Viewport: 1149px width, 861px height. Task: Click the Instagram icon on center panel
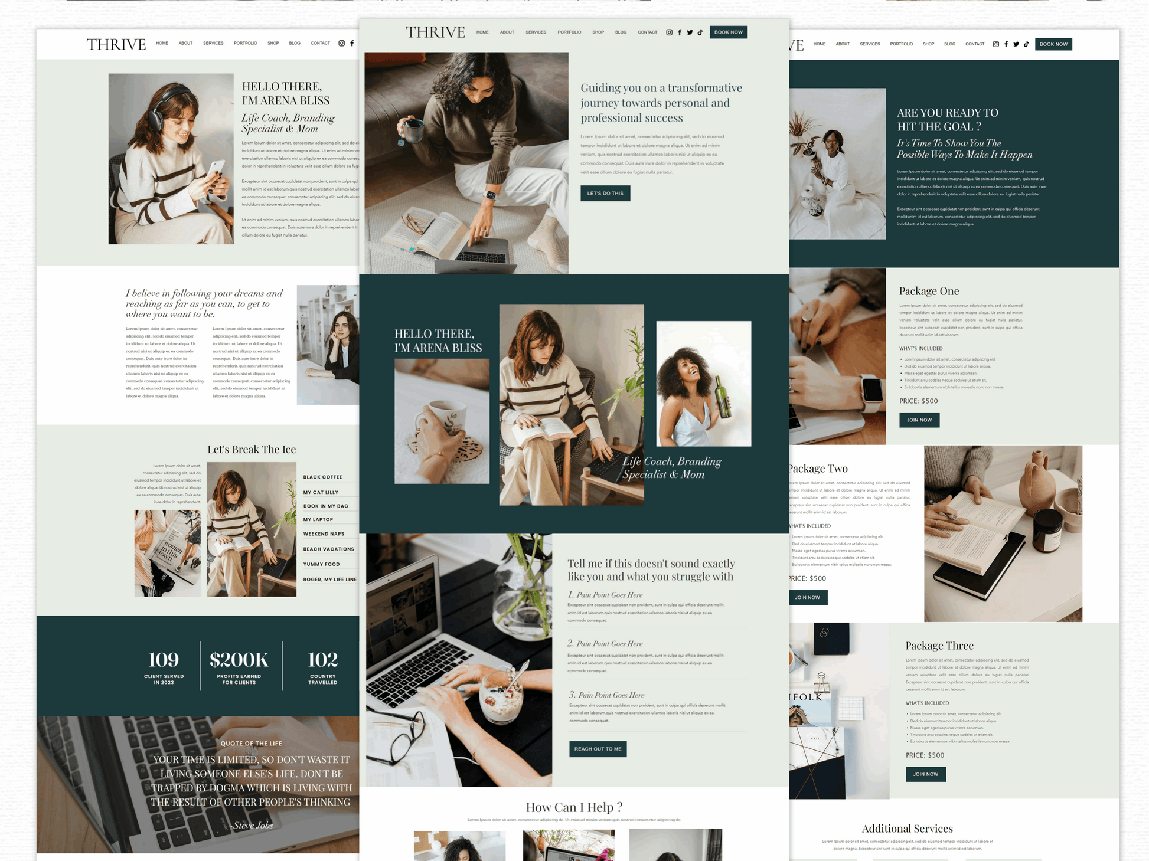pos(668,34)
